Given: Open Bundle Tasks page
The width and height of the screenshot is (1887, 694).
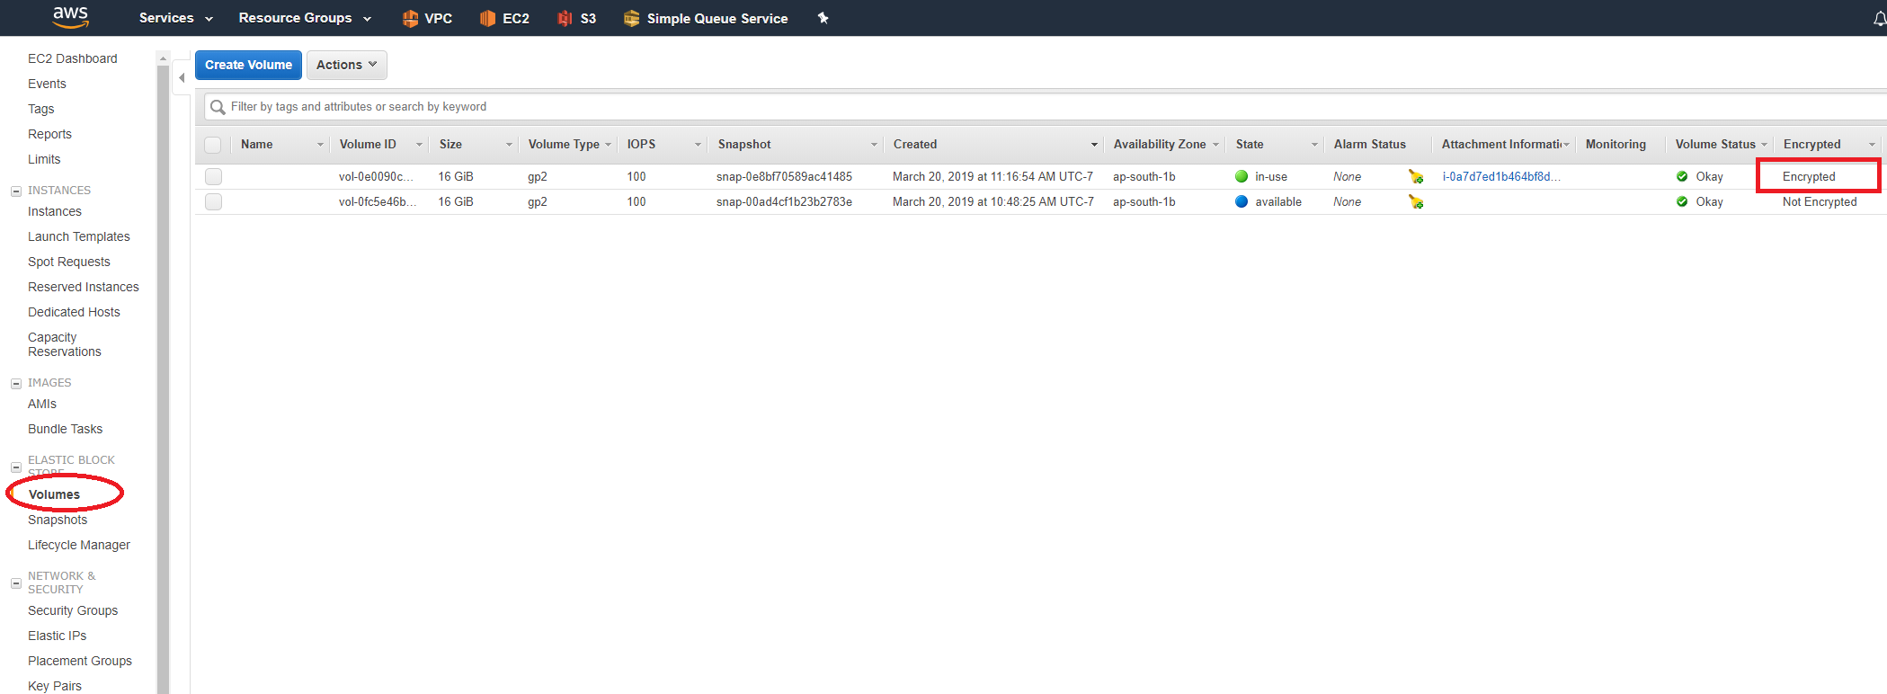Looking at the screenshot, I should [x=66, y=429].
